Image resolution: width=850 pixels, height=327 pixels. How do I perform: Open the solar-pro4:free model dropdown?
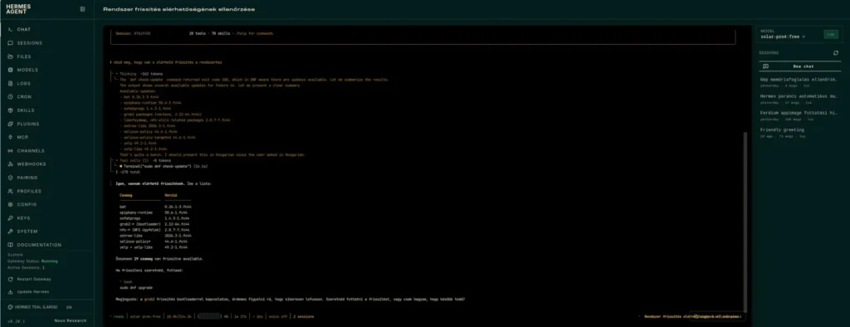pos(783,37)
